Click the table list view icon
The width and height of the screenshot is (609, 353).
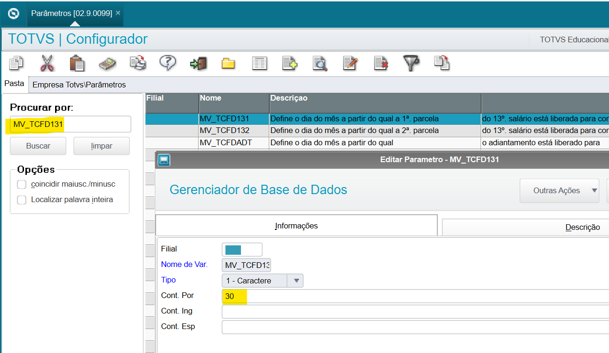pyautogui.click(x=259, y=63)
